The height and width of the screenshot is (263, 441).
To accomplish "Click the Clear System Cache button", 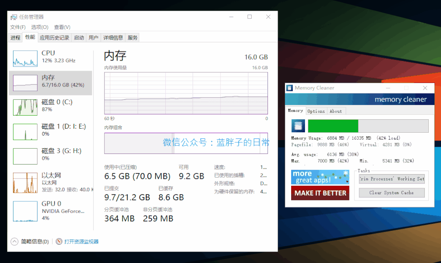I will (391, 192).
